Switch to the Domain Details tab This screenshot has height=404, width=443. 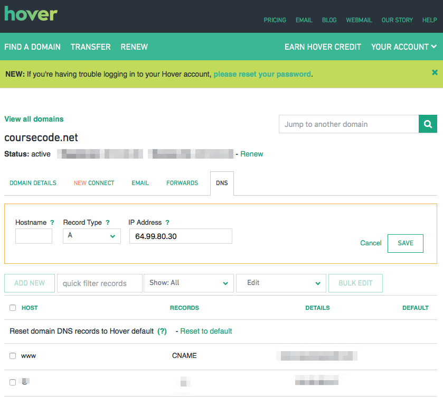[33, 183]
